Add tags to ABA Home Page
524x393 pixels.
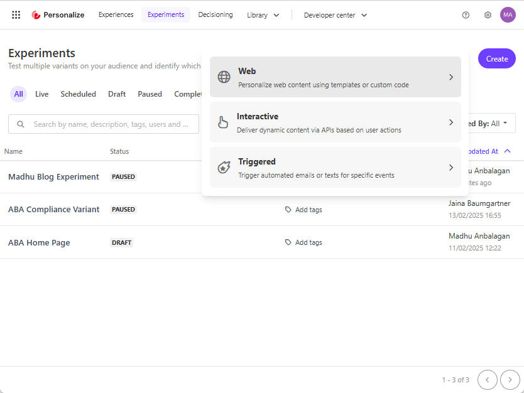(x=303, y=242)
